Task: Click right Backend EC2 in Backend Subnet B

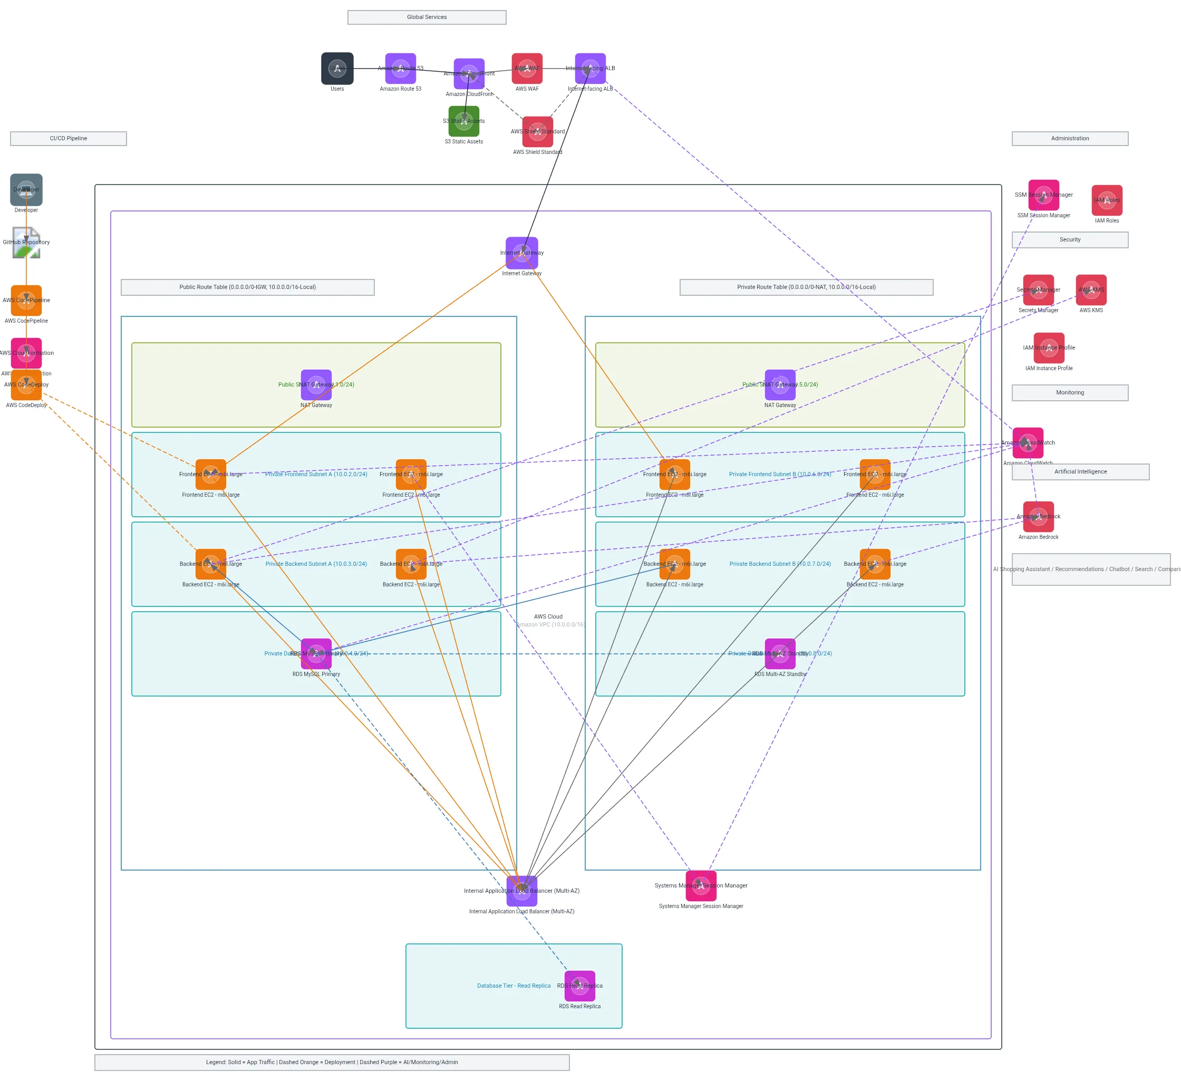Action: [x=875, y=564]
